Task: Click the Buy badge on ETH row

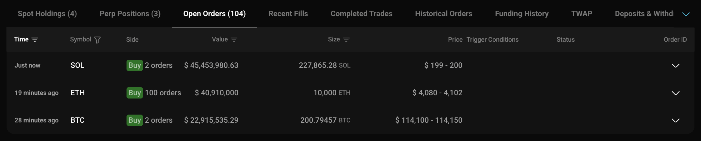Action: click(x=134, y=93)
